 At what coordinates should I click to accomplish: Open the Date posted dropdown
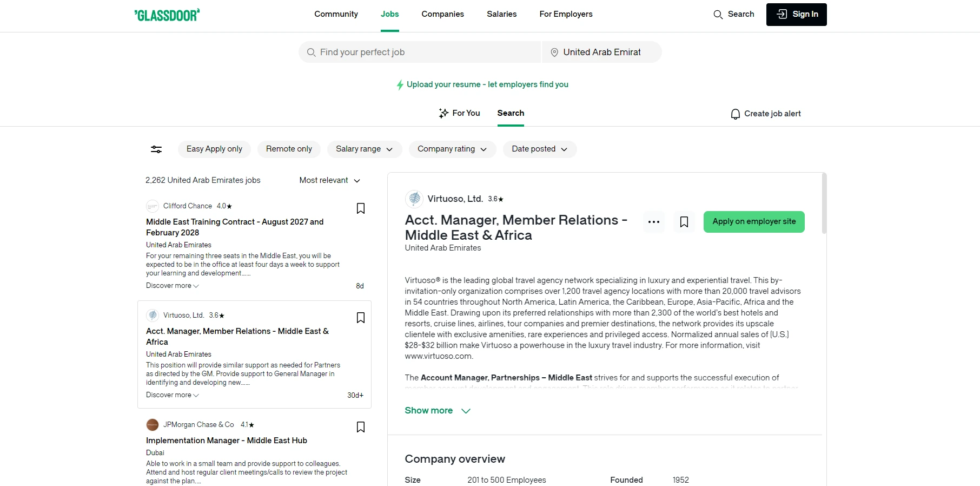click(x=540, y=149)
